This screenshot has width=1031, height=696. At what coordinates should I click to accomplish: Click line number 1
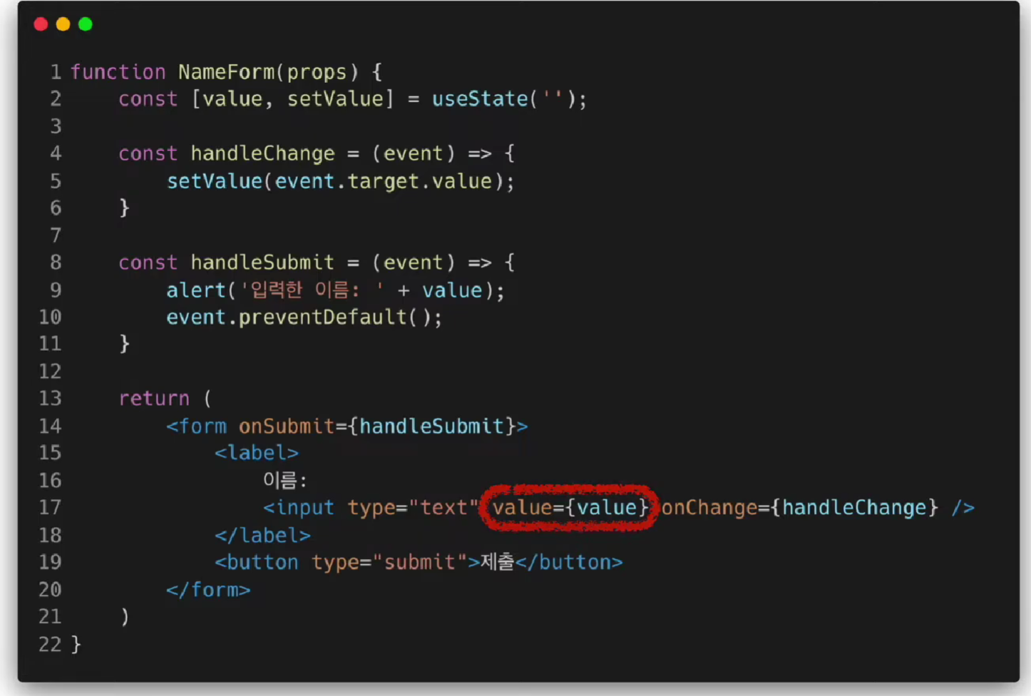click(x=56, y=72)
